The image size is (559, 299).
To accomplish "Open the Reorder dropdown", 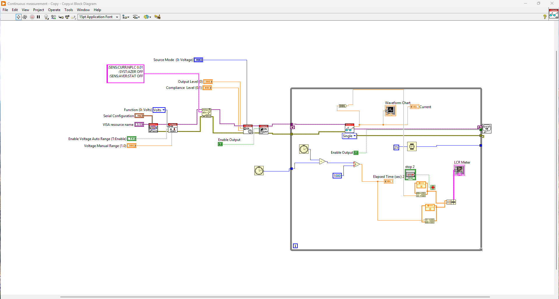I will (x=147, y=17).
